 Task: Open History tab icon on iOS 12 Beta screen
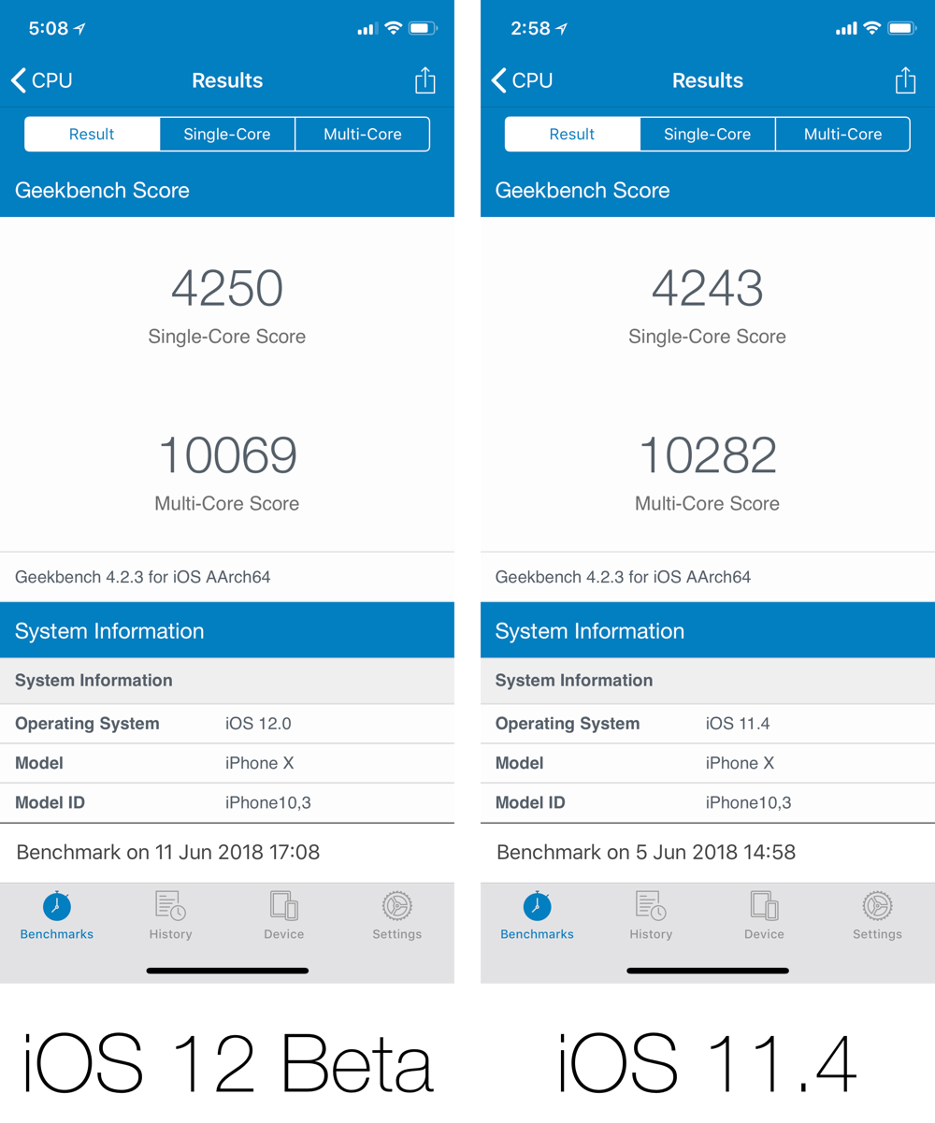pyautogui.click(x=170, y=906)
